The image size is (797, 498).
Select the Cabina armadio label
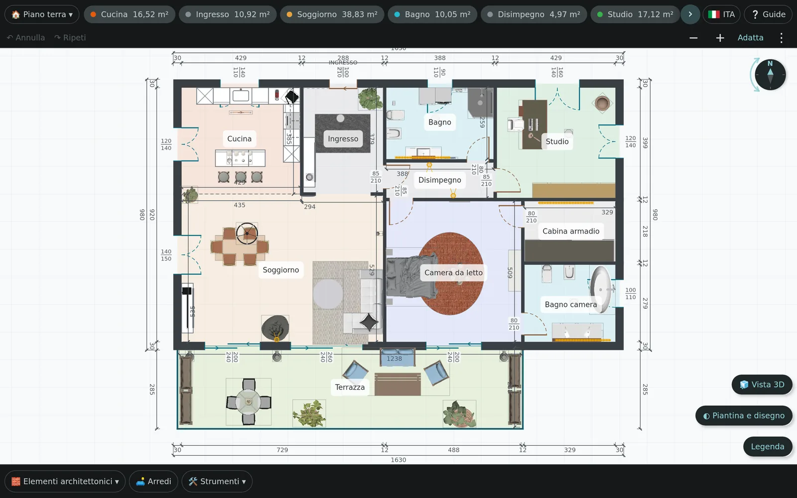(571, 231)
